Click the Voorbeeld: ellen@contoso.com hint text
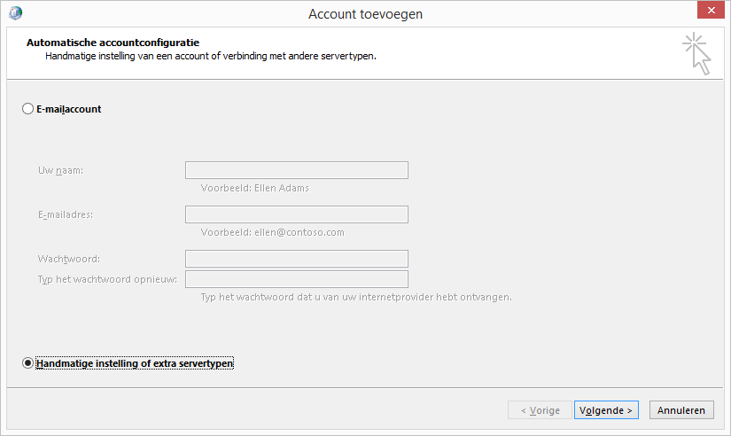The height and width of the screenshot is (436, 731). 272,232
